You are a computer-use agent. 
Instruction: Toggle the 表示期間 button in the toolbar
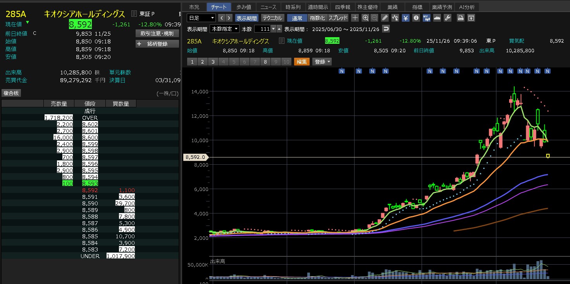point(246,18)
